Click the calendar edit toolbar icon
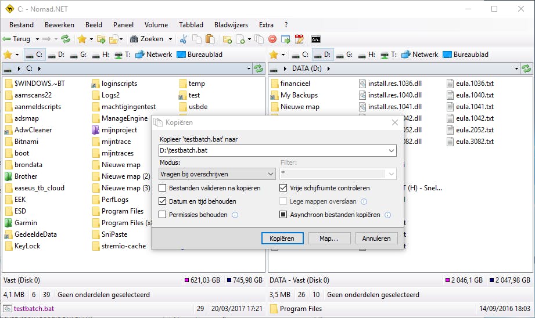The image size is (535, 318). click(x=299, y=39)
